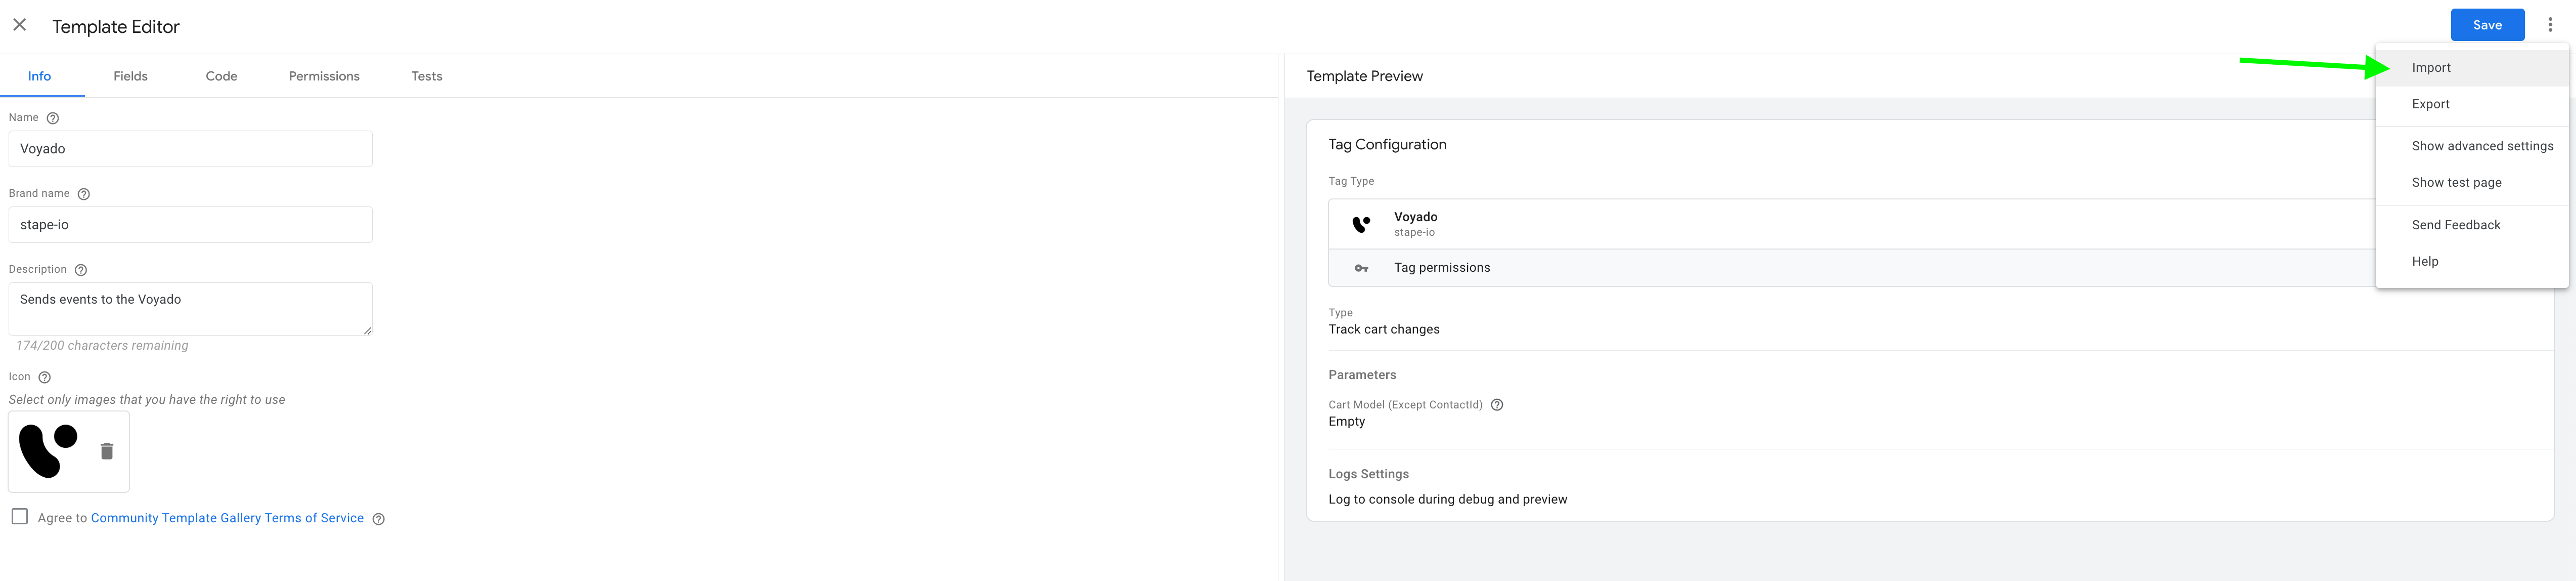Click help icon next to Cart Model

coord(1497,405)
